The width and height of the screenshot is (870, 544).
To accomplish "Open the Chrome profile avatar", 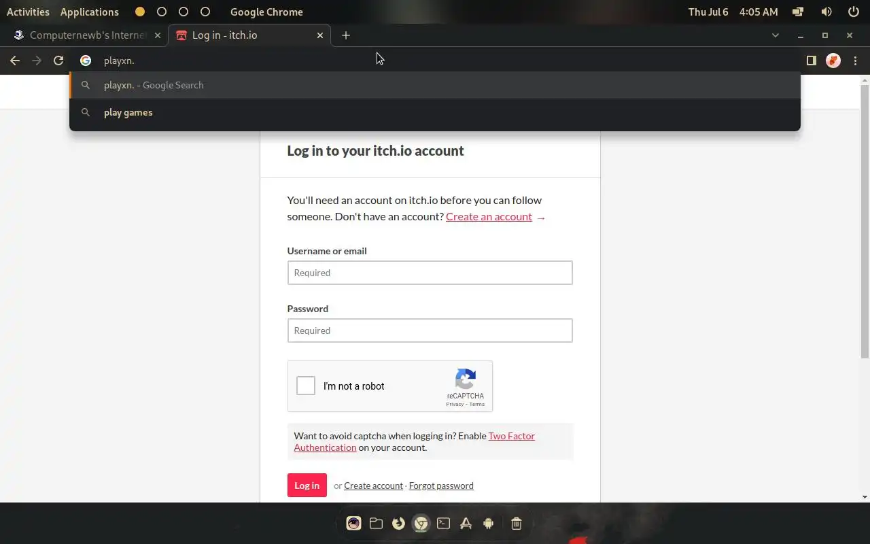I will pos(833,61).
